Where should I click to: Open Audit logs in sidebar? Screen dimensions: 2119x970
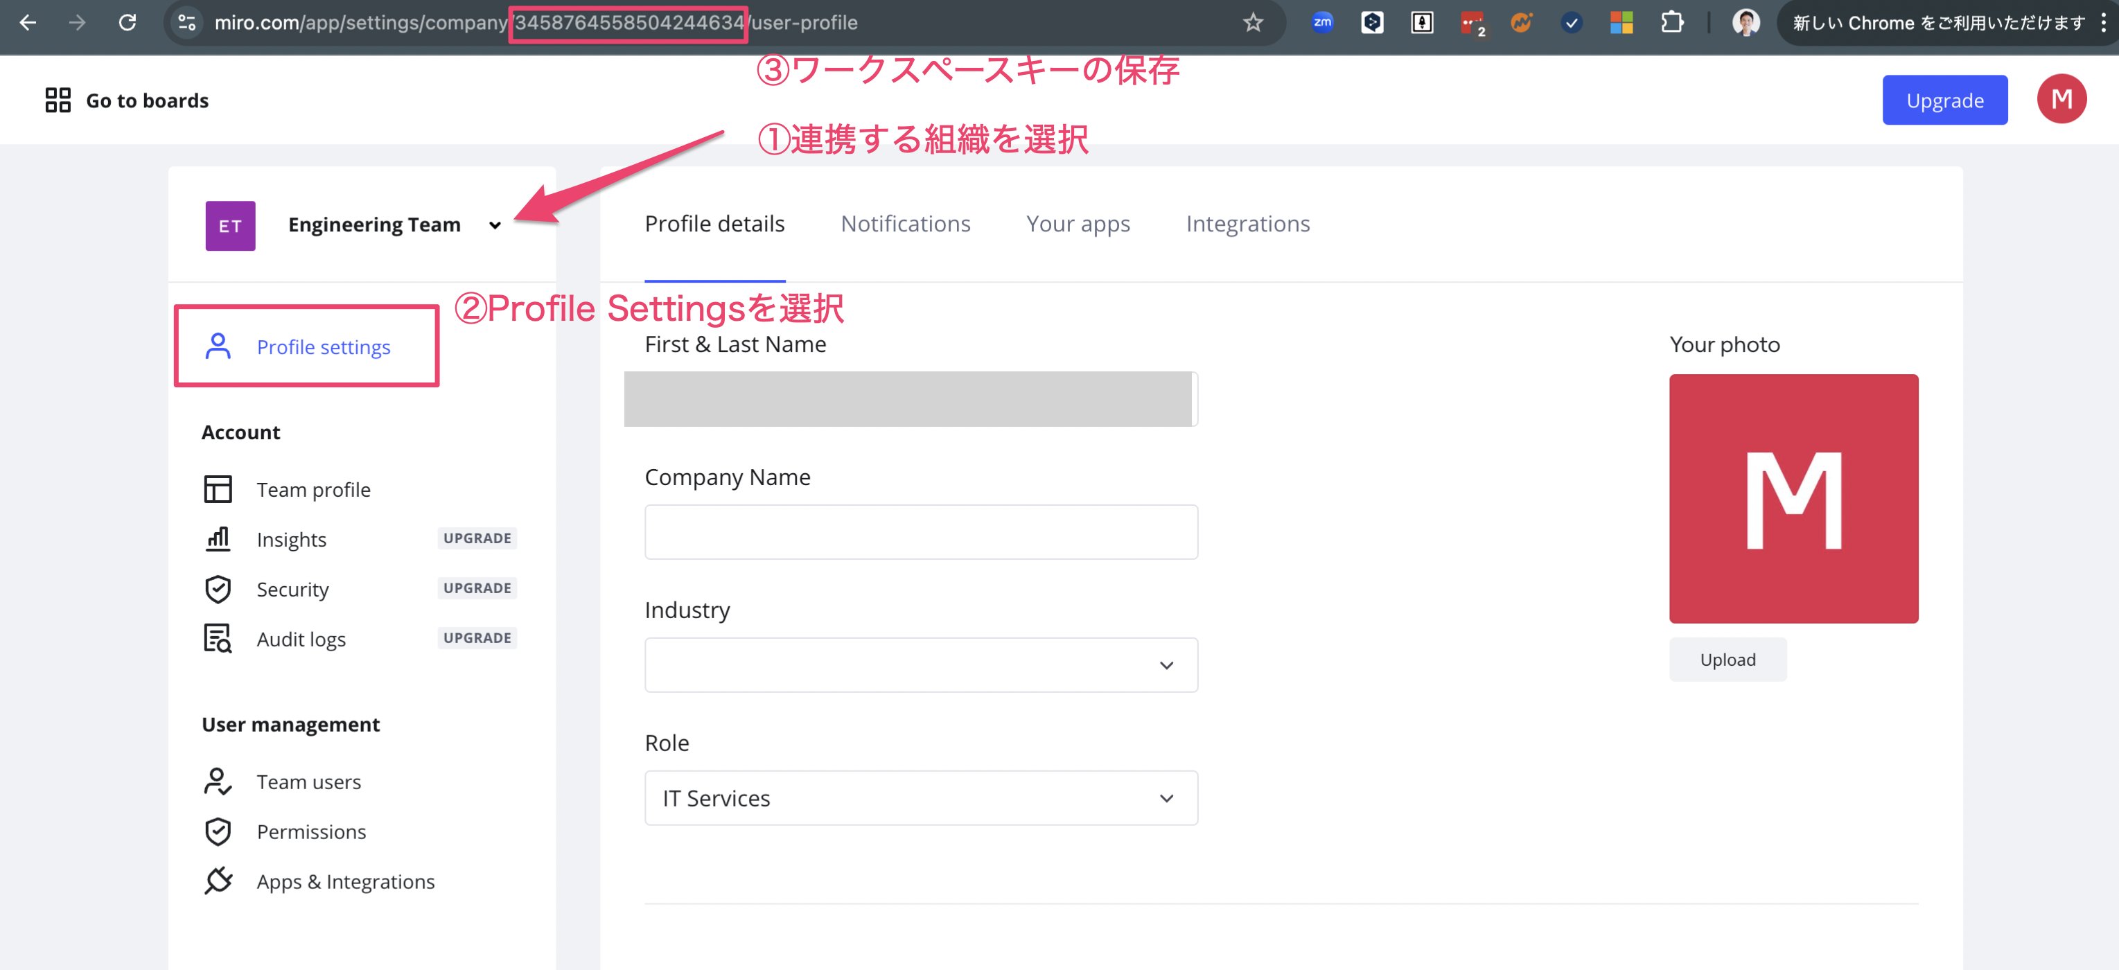click(301, 640)
